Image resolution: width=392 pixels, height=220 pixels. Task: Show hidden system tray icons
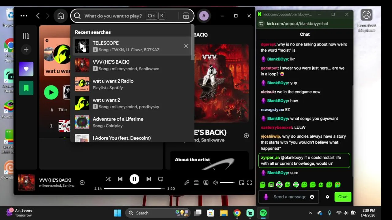click(310, 213)
